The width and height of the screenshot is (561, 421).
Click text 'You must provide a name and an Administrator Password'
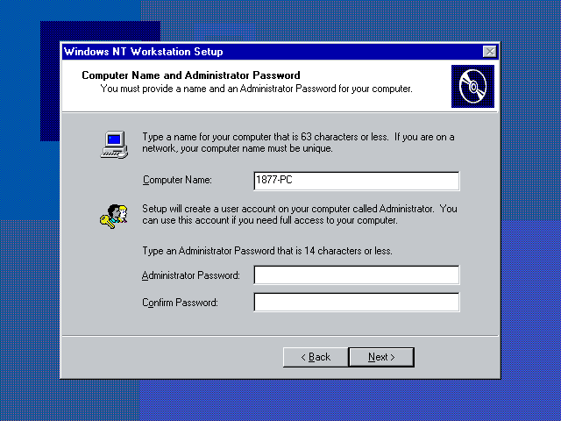[x=218, y=89]
